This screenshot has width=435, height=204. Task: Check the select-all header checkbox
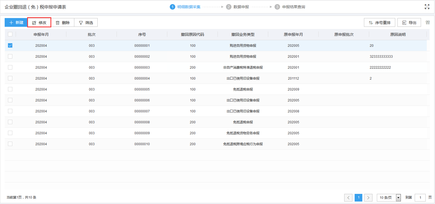point(10,34)
